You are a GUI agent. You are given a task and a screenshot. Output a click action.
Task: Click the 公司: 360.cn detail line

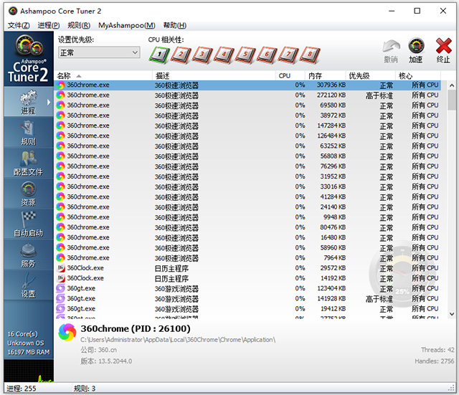click(99, 350)
